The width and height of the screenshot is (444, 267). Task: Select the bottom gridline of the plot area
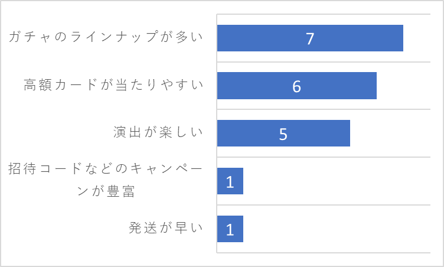coord(324,253)
